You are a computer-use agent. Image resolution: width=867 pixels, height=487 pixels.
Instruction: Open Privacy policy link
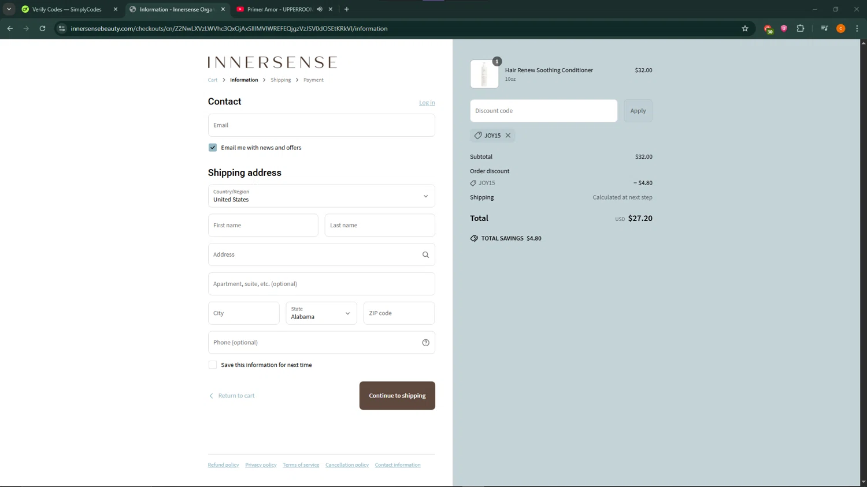tap(261, 465)
